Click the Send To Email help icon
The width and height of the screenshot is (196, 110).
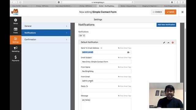click(x=101, y=48)
